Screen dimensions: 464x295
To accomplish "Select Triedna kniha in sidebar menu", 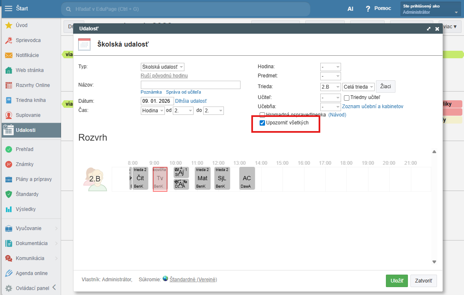I will point(31,100).
